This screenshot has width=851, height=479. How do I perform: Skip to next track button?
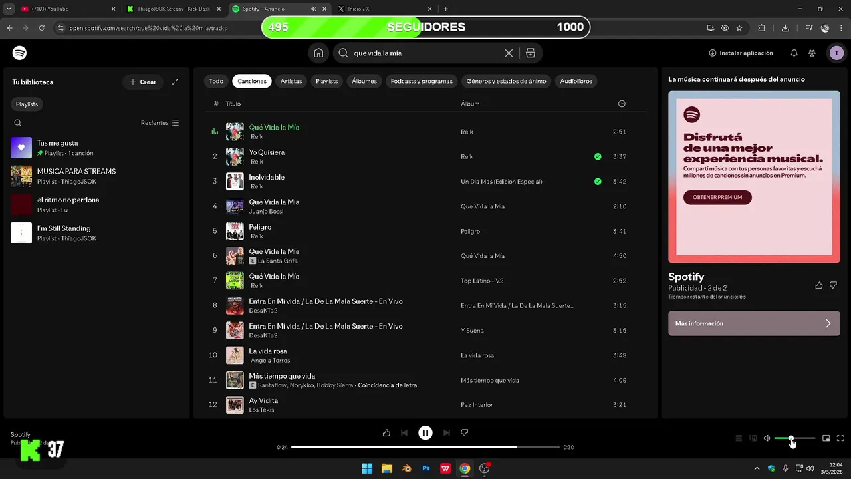click(447, 433)
